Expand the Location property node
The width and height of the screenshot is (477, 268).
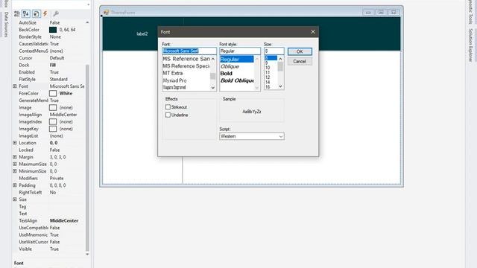click(x=15, y=143)
